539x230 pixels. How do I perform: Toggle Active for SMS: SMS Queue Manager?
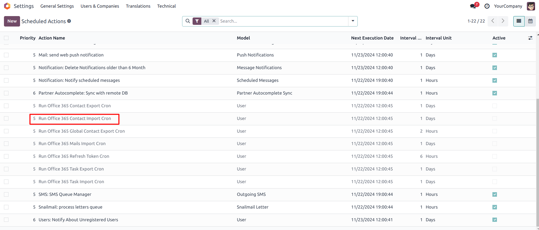pyautogui.click(x=494, y=194)
